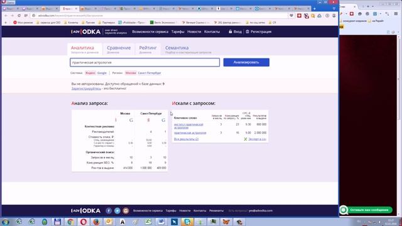Open Тарифы in the footer
The image size is (402, 226).
[171, 211]
